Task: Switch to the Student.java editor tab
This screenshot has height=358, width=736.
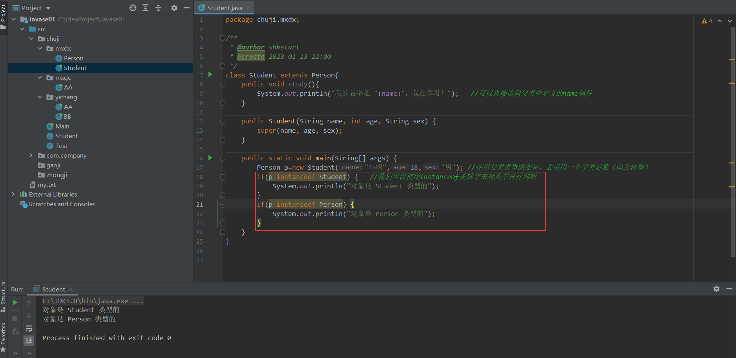Action: tap(225, 8)
